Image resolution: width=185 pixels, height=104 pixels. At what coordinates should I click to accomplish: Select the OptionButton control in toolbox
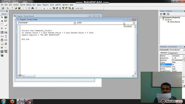(x=6, y=29)
